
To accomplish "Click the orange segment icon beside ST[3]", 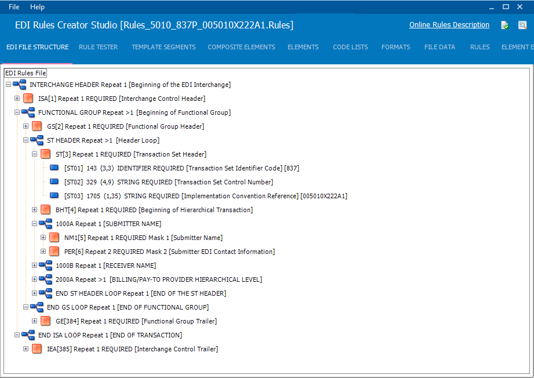I will click(45, 154).
